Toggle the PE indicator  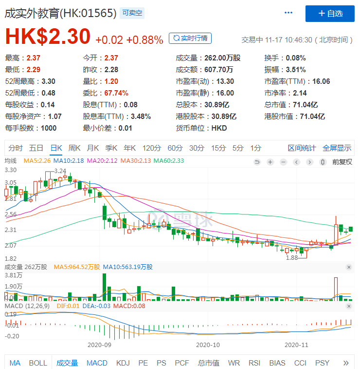pos(143,363)
